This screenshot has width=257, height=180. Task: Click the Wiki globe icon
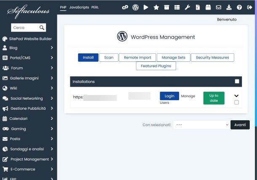[x=5, y=88]
